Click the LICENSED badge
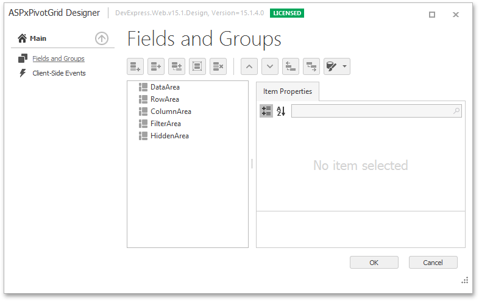This screenshot has height=301, width=479. pos(287,13)
